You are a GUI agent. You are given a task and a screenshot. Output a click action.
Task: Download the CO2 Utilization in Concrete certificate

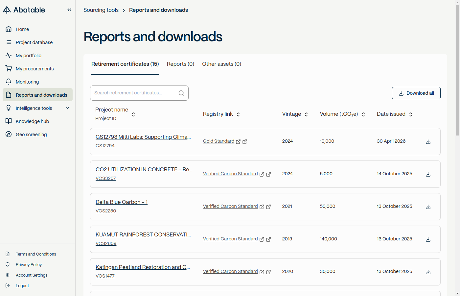428,174
